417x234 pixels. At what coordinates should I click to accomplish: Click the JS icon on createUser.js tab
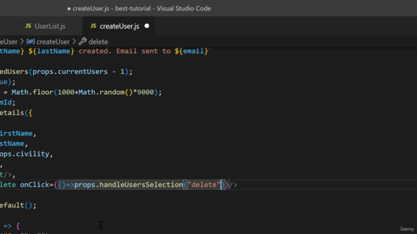93,26
